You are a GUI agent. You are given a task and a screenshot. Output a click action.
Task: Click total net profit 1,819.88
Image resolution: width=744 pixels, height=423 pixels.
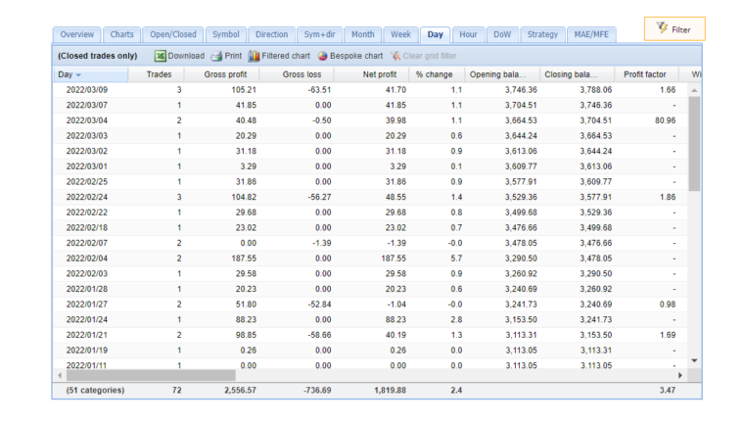(x=390, y=391)
